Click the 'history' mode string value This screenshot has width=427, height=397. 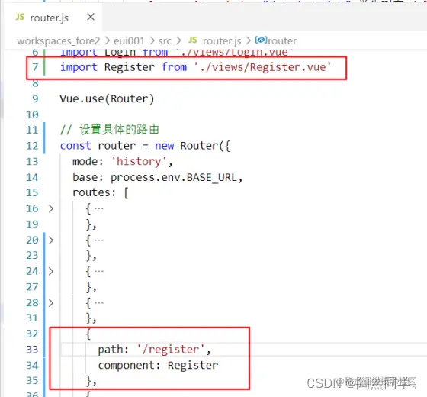139,161
